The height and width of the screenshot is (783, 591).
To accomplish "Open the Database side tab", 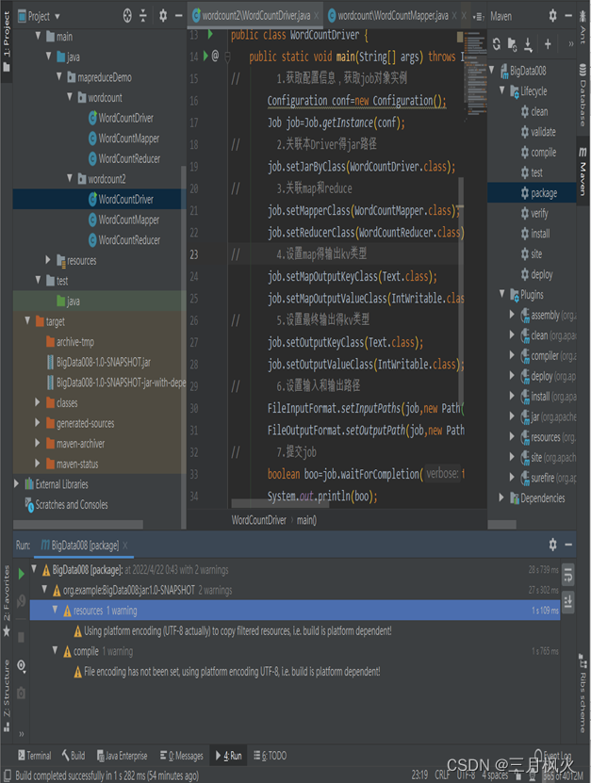I will coord(583,95).
